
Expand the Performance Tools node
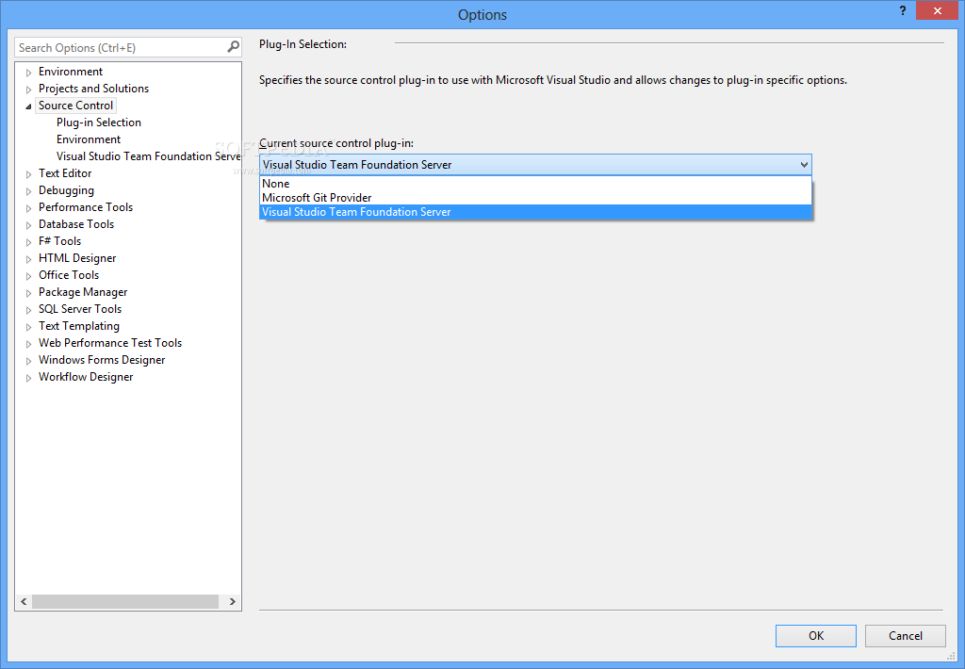tap(28, 208)
